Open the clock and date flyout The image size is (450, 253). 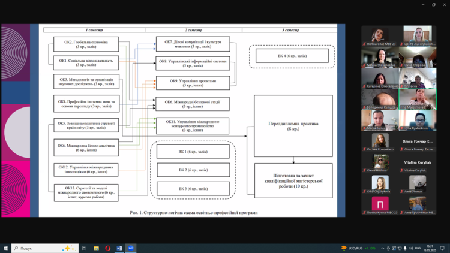click(430, 248)
